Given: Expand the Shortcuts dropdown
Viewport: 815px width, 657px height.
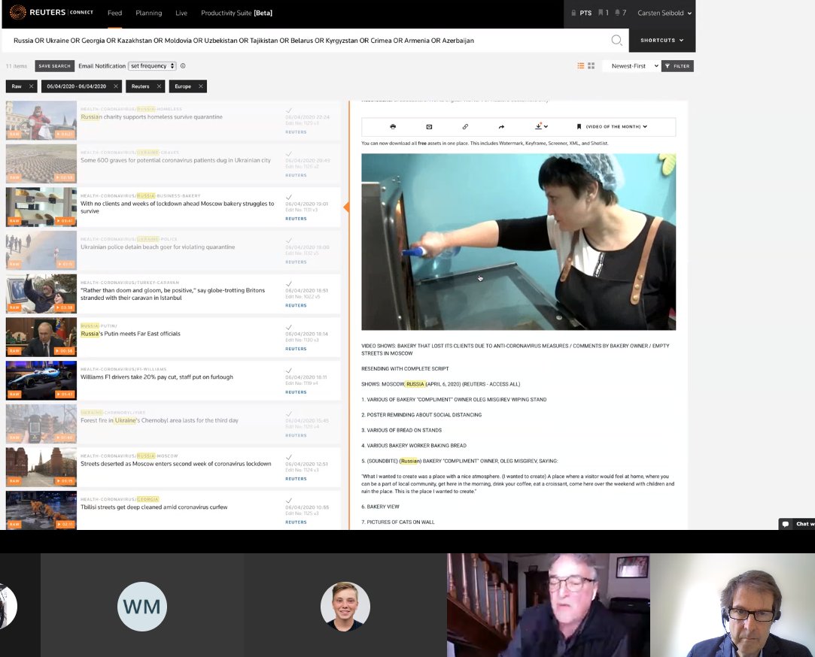Looking at the screenshot, I should tap(661, 40).
